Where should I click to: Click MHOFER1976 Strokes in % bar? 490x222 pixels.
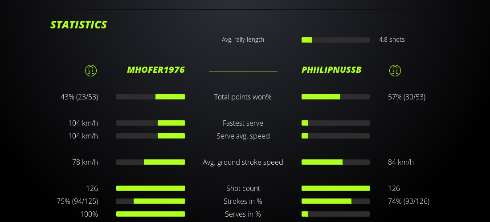tap(151, 201)
